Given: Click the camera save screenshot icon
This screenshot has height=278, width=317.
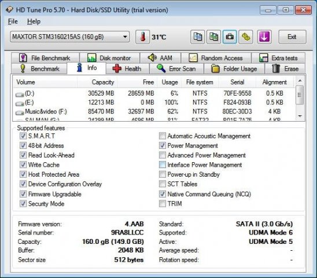Looking at the screenshot, I should coord(230,37).
